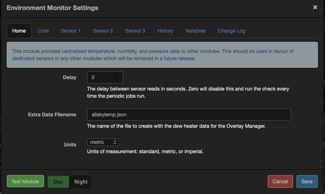This screenshot has width=325, height=194.
Task: Focus the Extra Data Filename text box
Action: tap(188, 115)
